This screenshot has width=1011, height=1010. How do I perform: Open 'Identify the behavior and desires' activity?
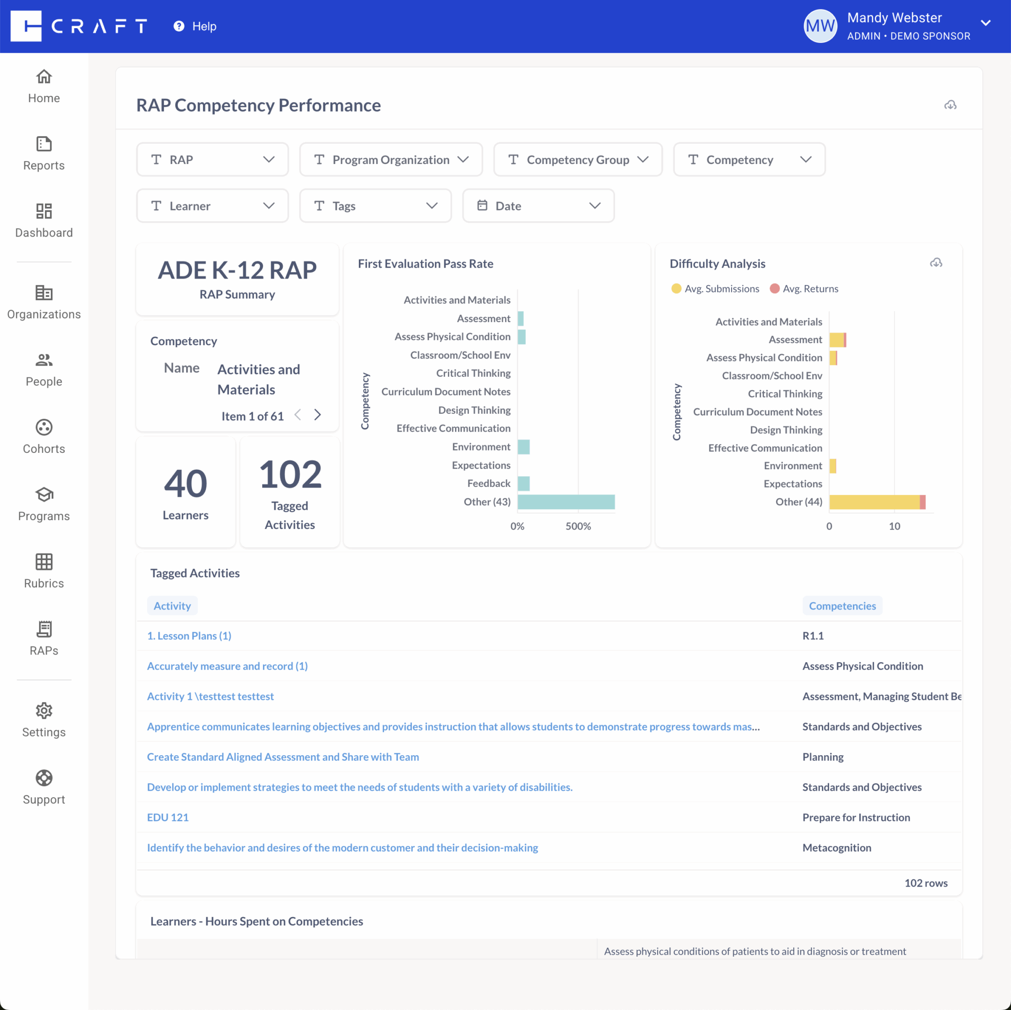342,848
